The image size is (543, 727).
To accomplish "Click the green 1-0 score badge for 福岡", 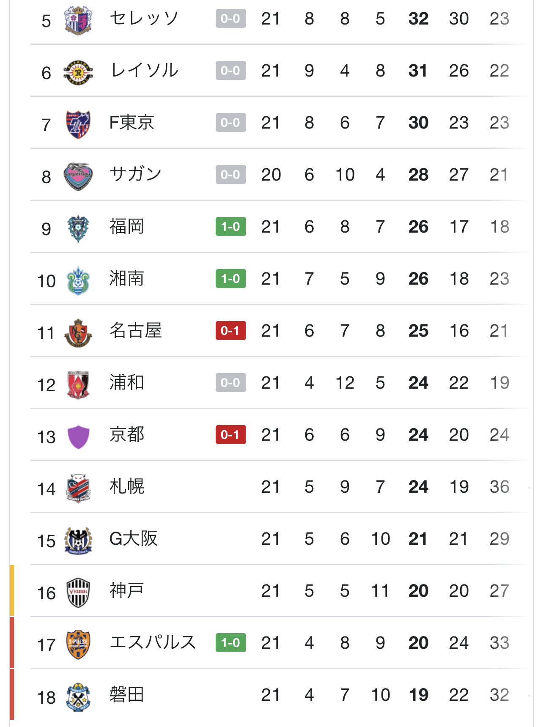I will (x=230, y=227).
